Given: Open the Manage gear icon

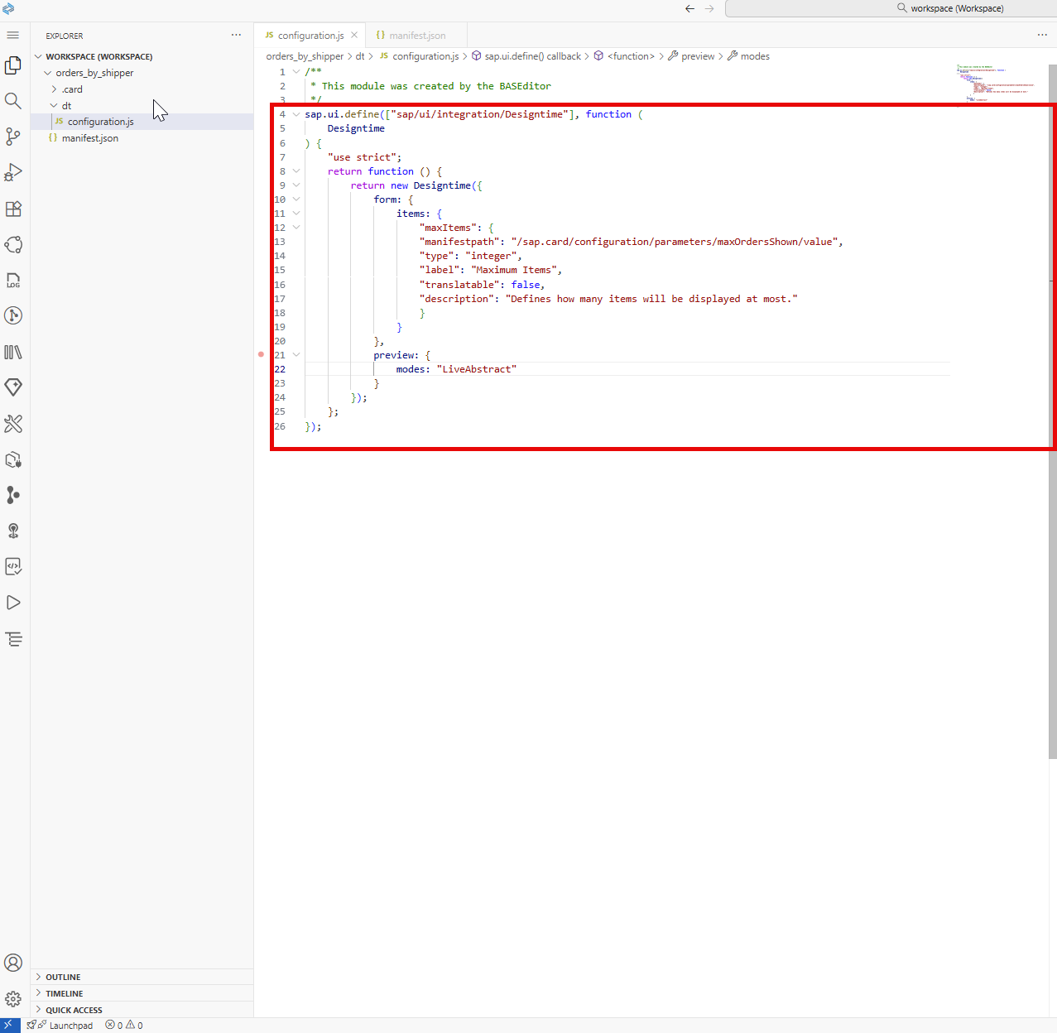Looking at the screenshot, I should coord(13,999).
